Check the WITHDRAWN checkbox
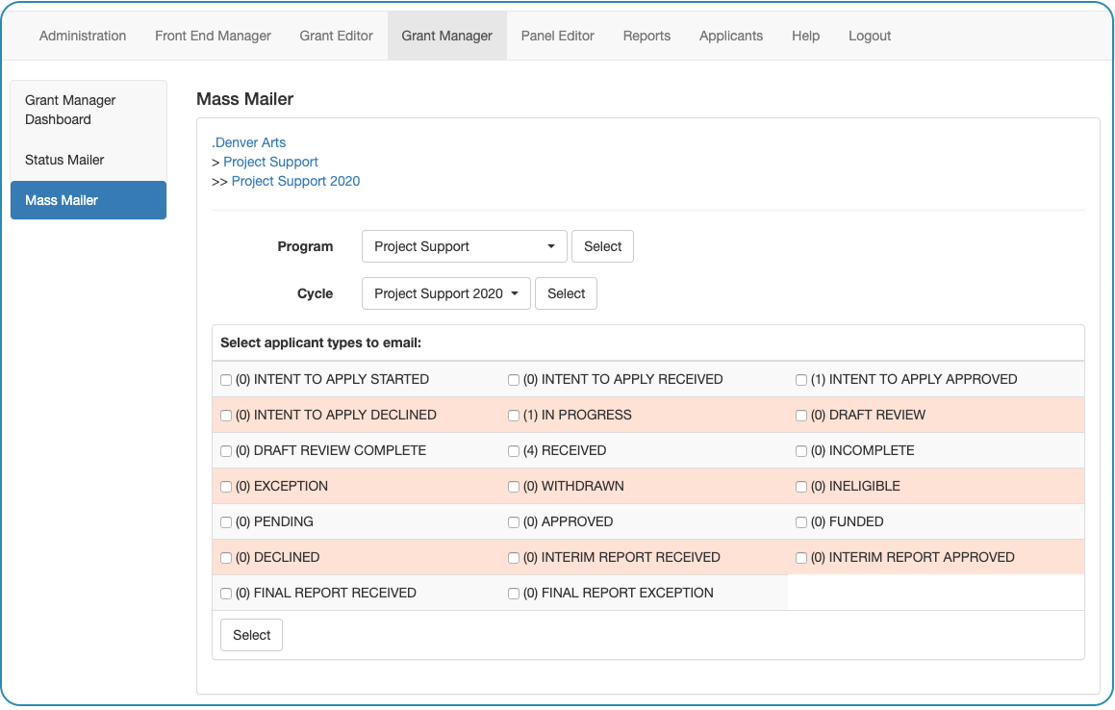 coord(514,487)
